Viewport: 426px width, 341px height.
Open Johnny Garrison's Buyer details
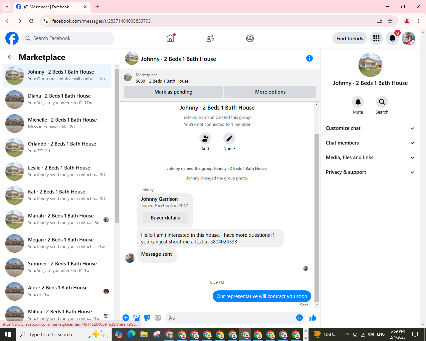pos(165,218)
